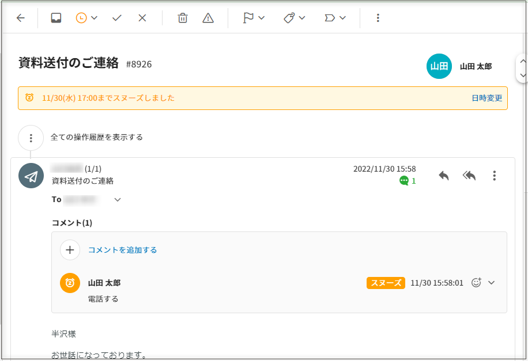Click the X icon in toolbar
The image size is (528, 361).
[x=142, y=18]
